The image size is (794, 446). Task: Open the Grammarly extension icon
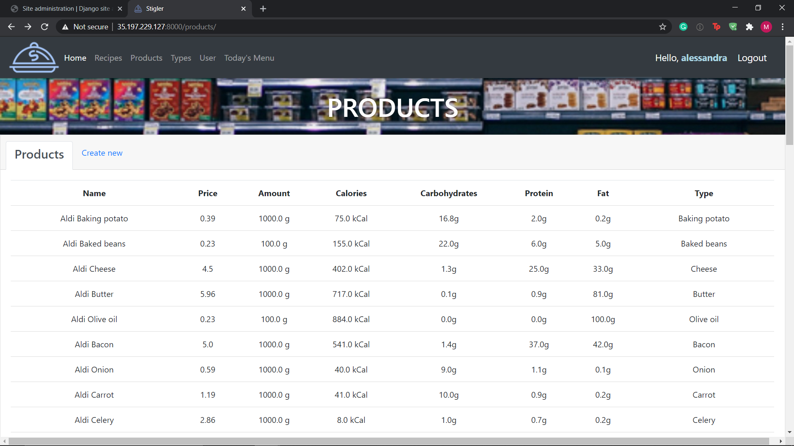(x=683, y=27)
